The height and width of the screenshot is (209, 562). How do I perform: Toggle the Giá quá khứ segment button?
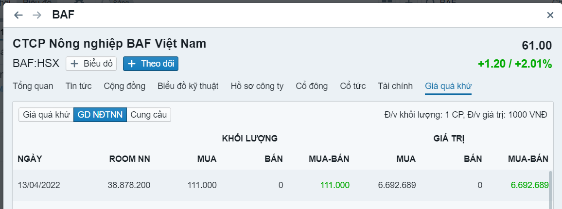click(46, 115)
